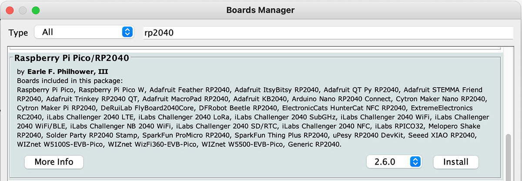Focus the search field containing rp2040
Image resolution: width=522 pixels, height=181 pixels.
(x=328, y=33)
